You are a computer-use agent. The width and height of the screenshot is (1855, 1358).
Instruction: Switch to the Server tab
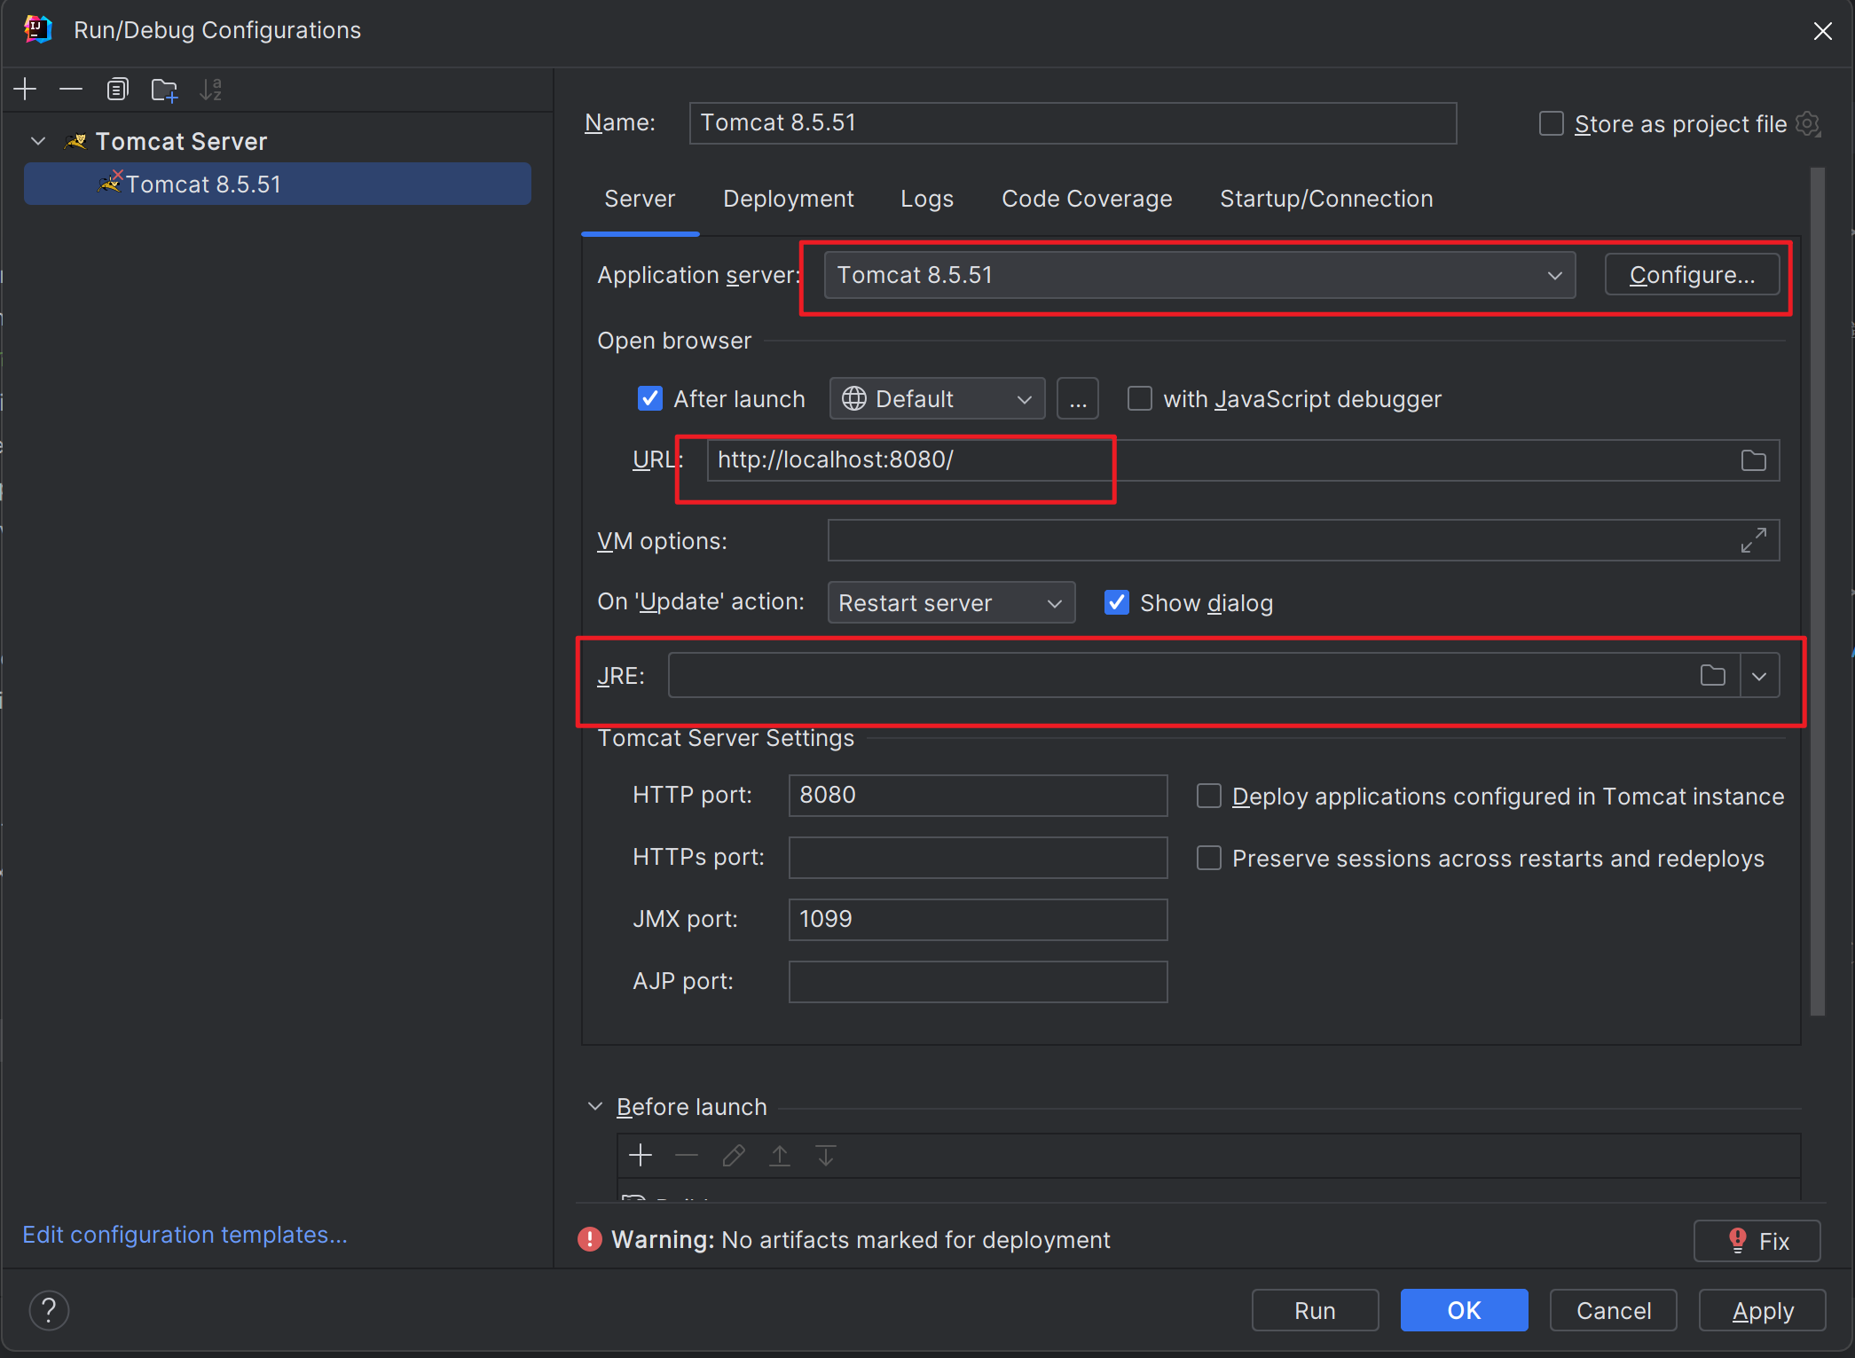[x=640, y=199]
